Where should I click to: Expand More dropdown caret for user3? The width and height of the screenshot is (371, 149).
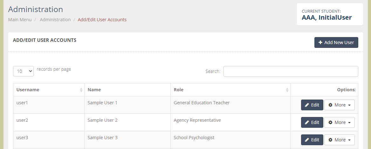tap(349, 140)
